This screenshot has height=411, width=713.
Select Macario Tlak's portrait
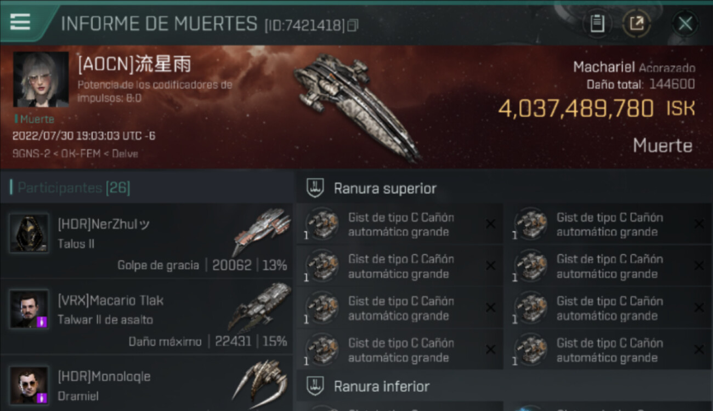point(29,309)
